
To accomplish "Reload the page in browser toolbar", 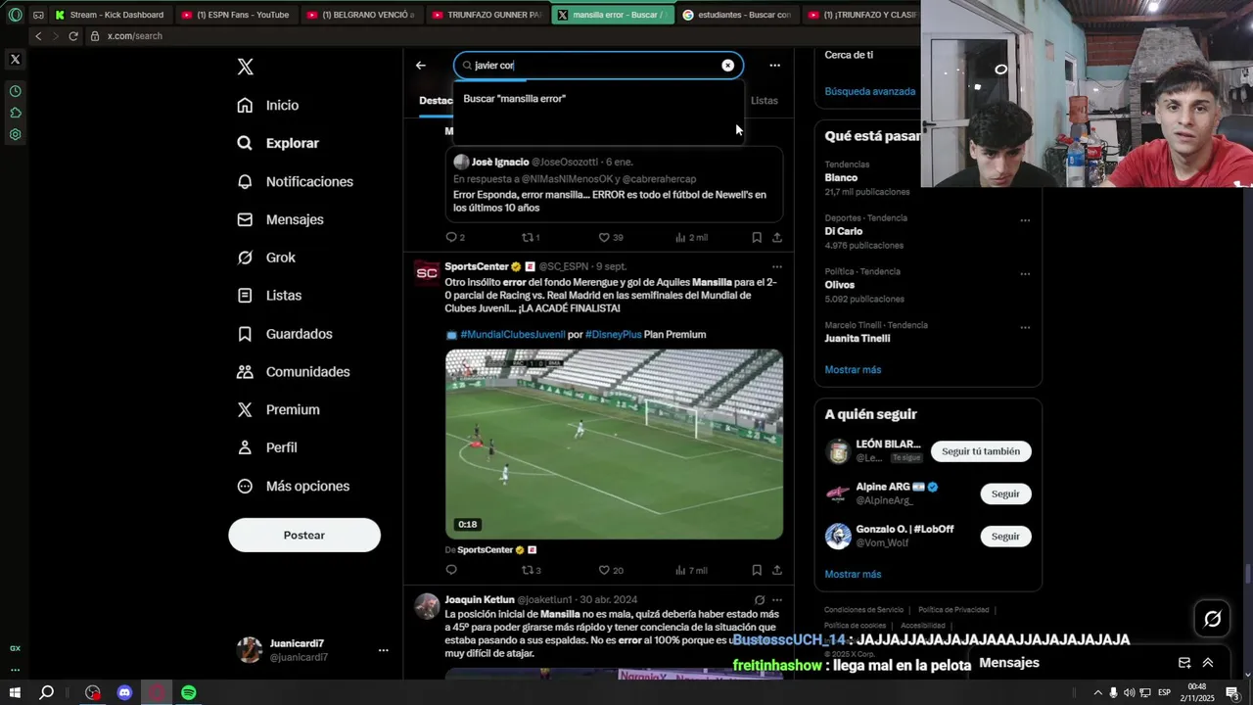I will [73, 36].
